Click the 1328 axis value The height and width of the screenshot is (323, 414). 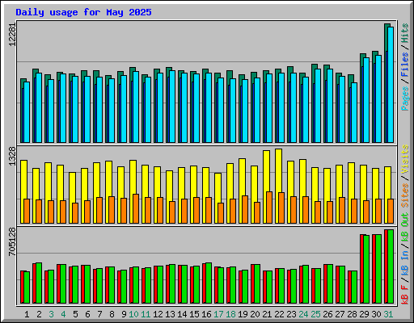click(12, 156)
